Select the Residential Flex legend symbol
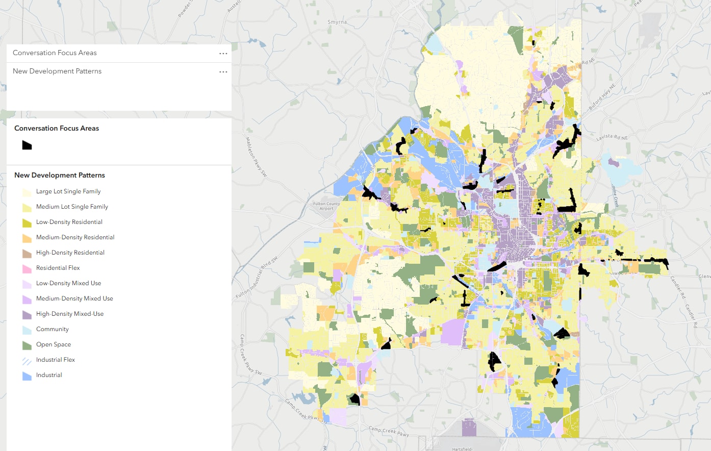The height and width of the screenshot is (451, 711). [x=26, y=268]
